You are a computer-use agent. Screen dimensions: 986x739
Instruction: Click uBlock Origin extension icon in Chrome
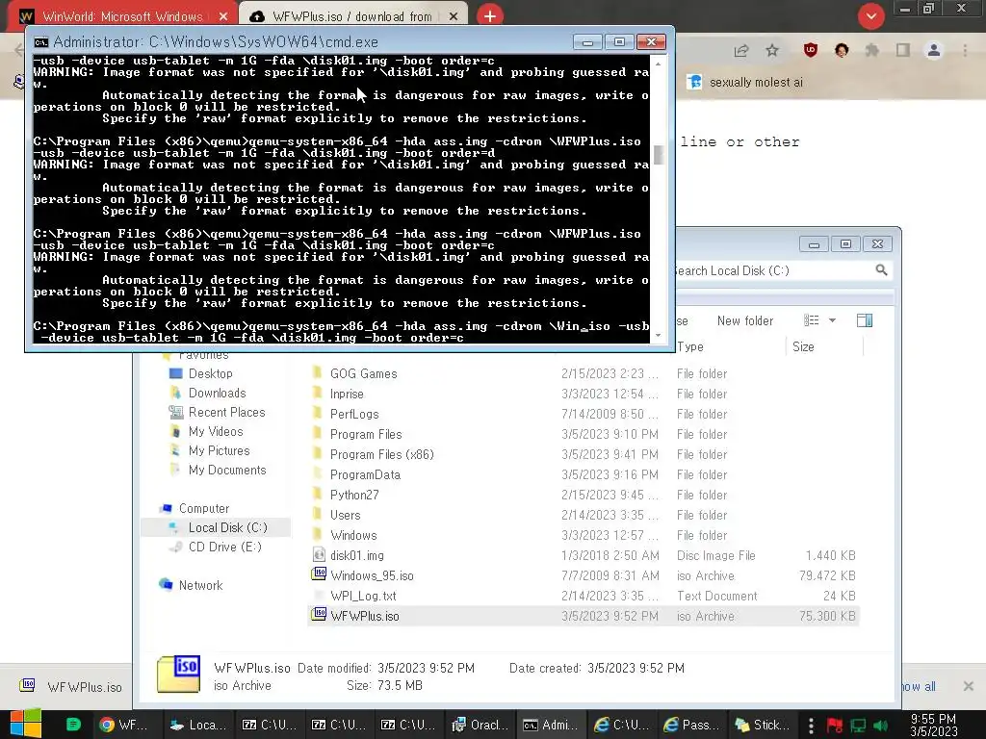coord(811,50)
